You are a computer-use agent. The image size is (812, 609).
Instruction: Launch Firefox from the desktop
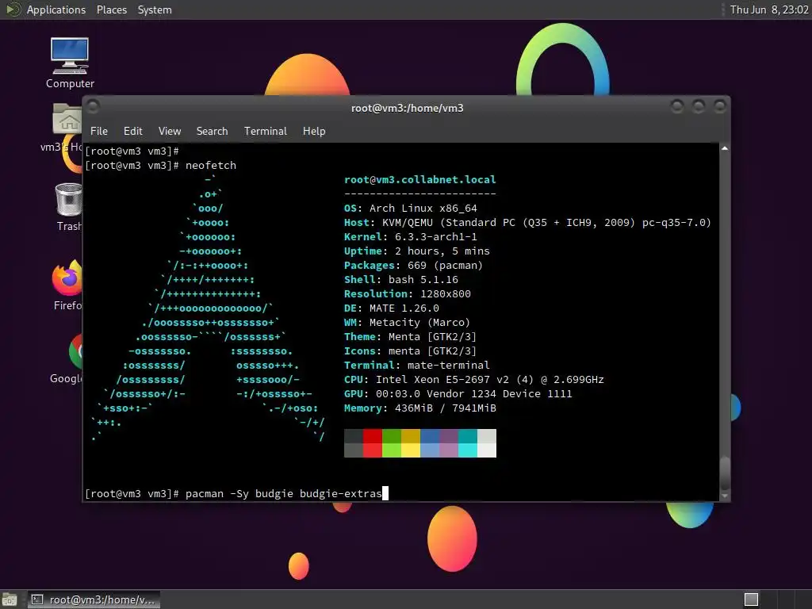tap(67, 285)
